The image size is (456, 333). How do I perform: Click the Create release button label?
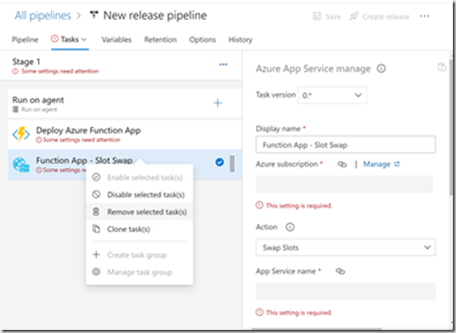click(386, 16)
